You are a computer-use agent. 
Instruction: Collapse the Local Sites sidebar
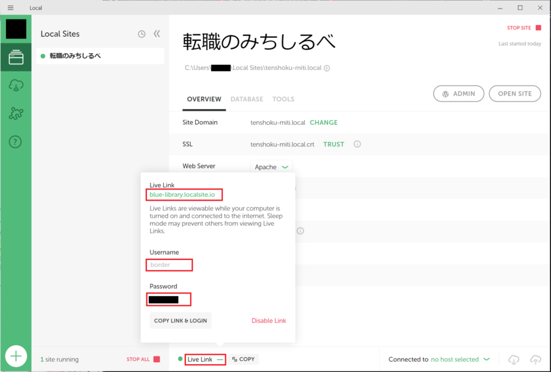tap(157, 34)
